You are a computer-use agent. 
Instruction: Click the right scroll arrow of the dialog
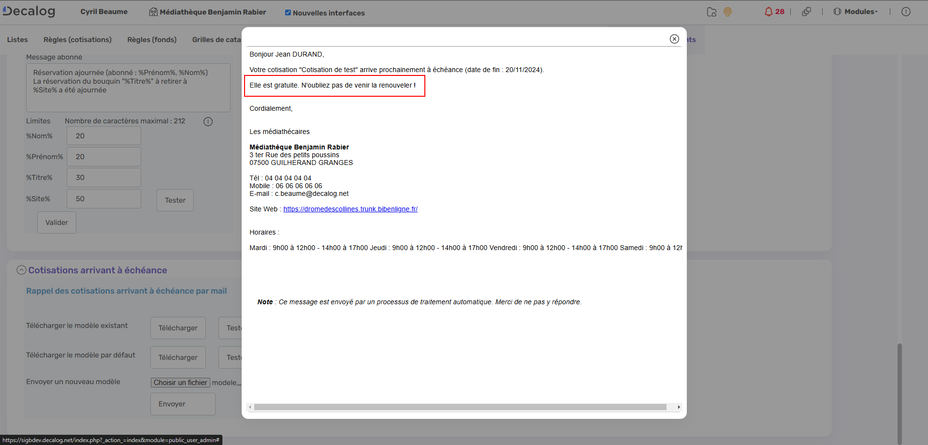pyautogui.click(x=679, y=407)
